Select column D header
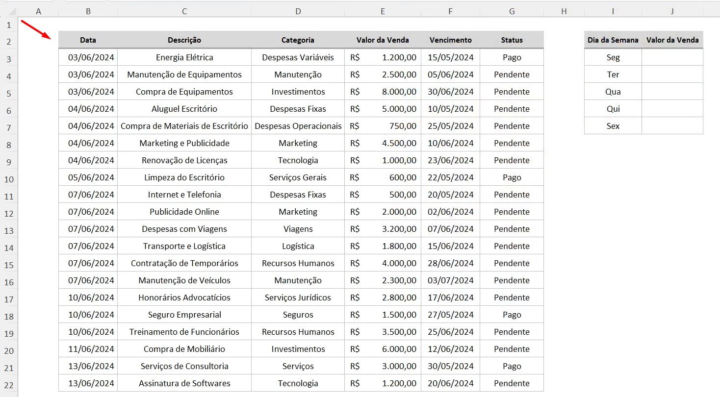720x397 pixels. [298, 11]
